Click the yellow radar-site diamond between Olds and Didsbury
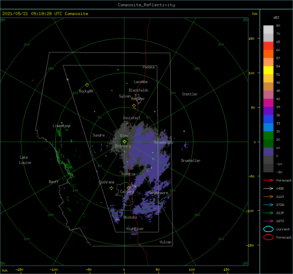293x274 pixels. 124,142
